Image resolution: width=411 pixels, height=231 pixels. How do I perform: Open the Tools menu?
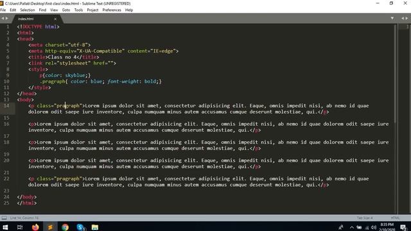tap(78, 10)
